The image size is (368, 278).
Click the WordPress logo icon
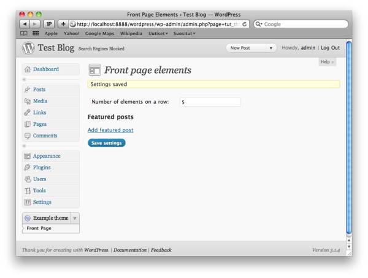click(28, 48)
